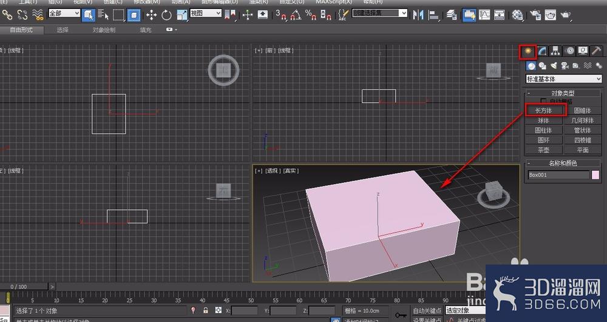Expand the ribbon options dropdown arrow
This screenshot has height=322, width=607.
pos(172,30)
